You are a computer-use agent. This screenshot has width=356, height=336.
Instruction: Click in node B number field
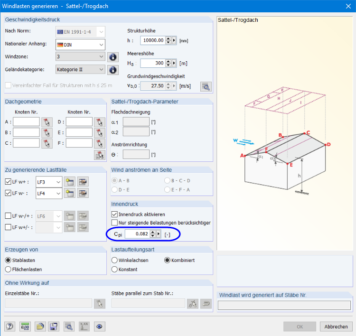click(x=26, y=132)
